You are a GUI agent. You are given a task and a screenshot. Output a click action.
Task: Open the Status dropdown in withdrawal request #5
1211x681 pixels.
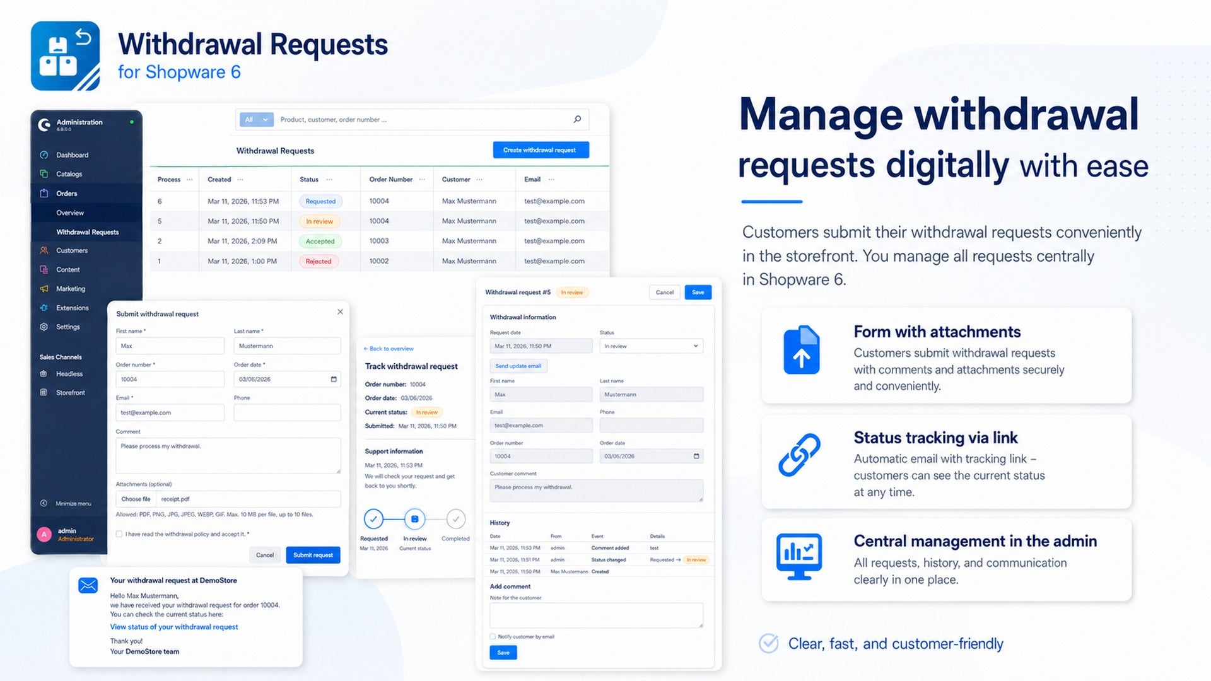[x=651, y=346]
